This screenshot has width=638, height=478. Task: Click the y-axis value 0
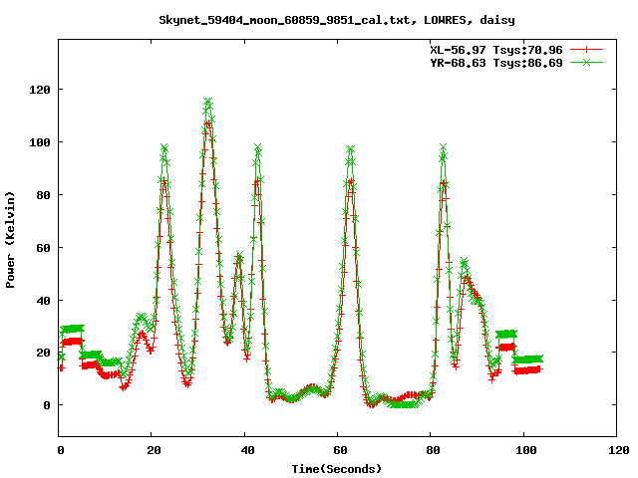[47, 405]
